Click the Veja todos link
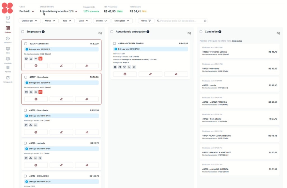This screenshot has width=287, height=188. 237,41
